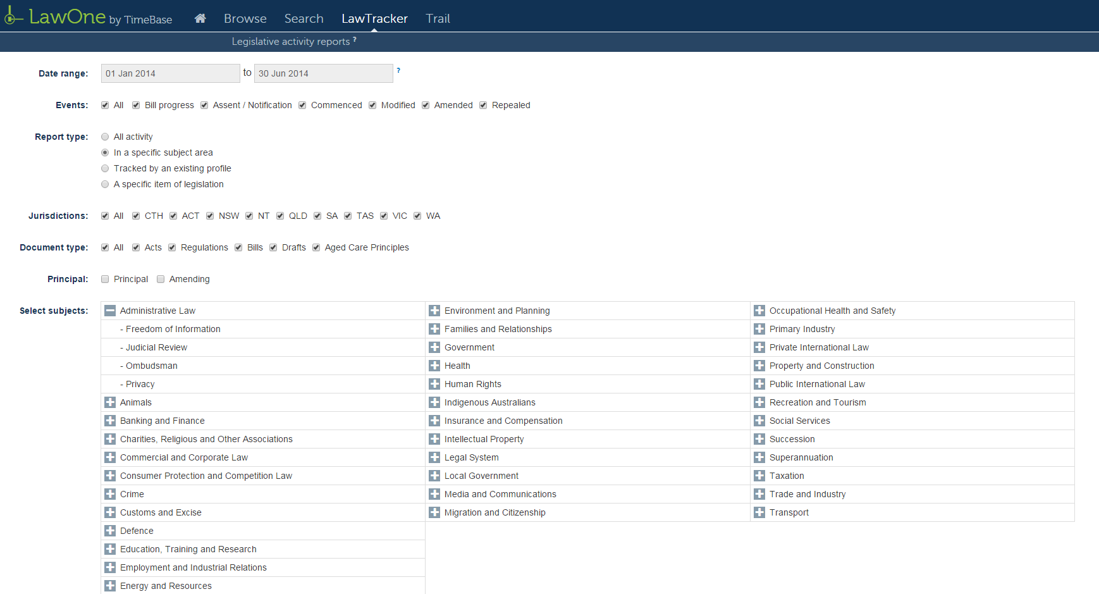This screenshot has height=594, width=1099.
Task: Expand Families and Relationships plus icon
Action: pos(434,329)
